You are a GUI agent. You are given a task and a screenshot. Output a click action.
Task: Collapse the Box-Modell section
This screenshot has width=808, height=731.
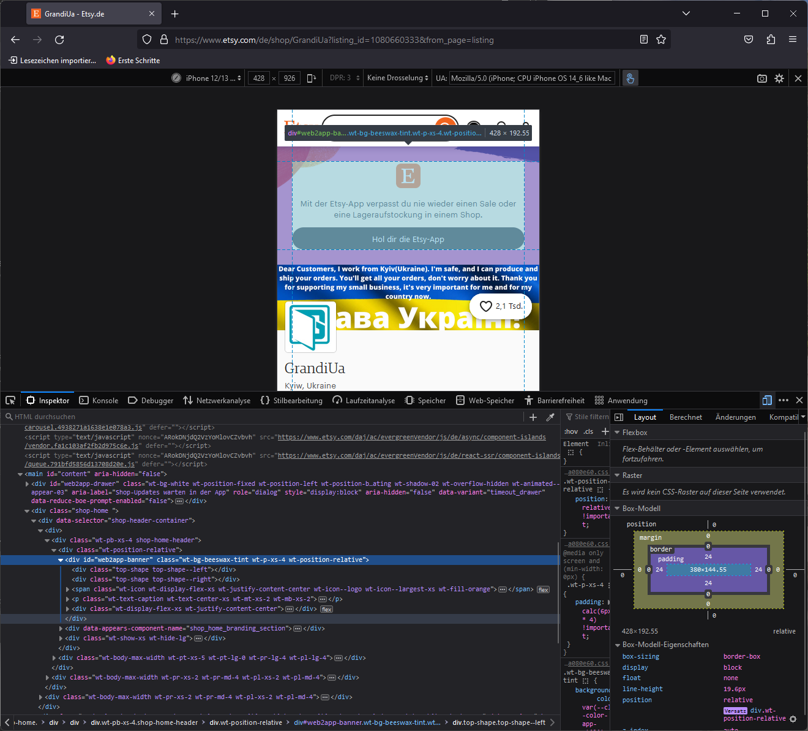click(617, 509)
